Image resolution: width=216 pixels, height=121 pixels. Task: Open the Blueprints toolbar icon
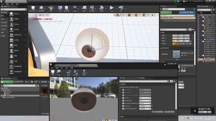click(84, 8)
